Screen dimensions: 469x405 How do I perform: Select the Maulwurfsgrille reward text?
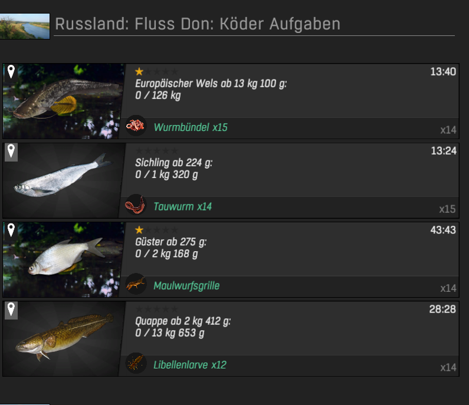tap(186, 286)
